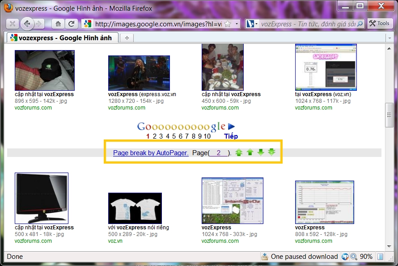This screenshot has height=266, width=398.
Task: Click the 1280 x 720 - 154k - jpg text
Action: click(x=136, y=101)
